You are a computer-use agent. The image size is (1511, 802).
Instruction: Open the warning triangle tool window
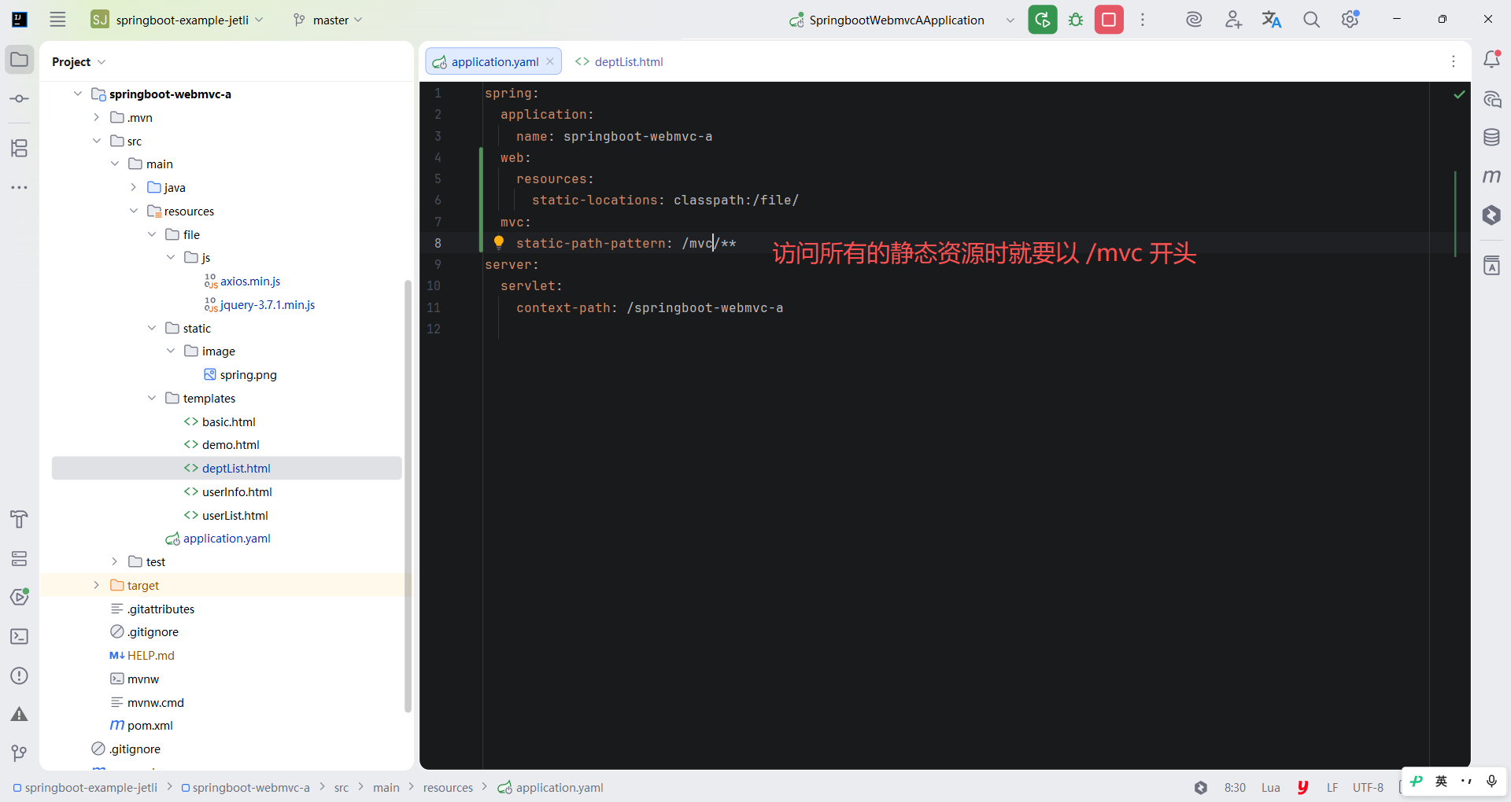tap(20, 714)
